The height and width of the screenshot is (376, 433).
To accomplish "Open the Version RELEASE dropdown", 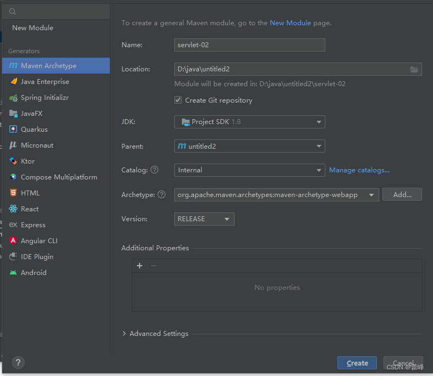I will (x=204, y=219).
